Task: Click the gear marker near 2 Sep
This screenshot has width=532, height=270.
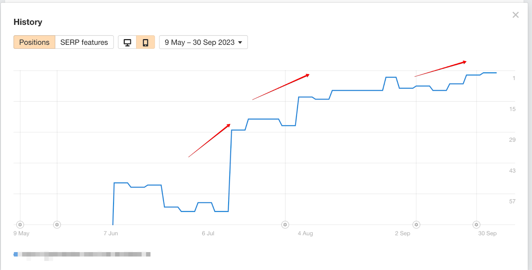Action: 416,225
